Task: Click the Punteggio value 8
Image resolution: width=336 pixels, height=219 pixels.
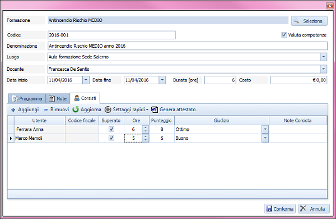Action: pos(162,129)
